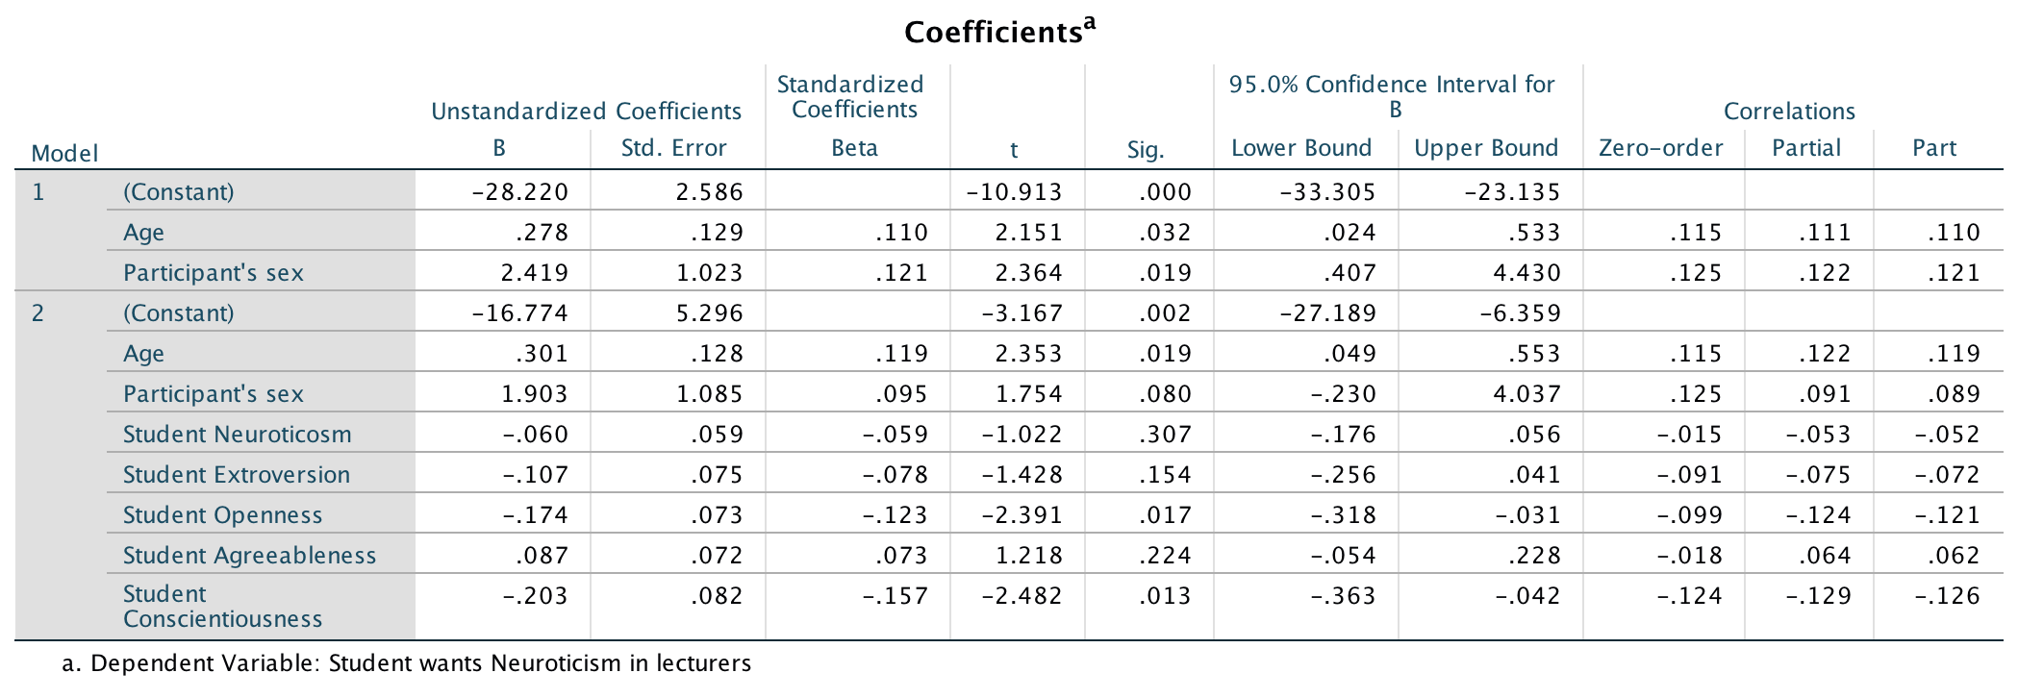Viewport: 2018px width, 698px height.
Task: Select the Lower Bound column header
Action: (1301, 148)
